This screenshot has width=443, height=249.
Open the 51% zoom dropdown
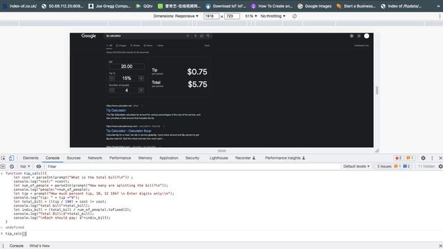251,16
